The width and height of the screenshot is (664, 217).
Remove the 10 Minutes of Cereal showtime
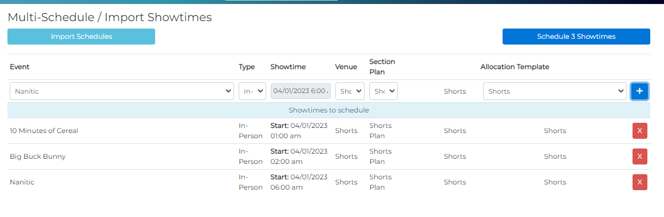click(639, 131)
